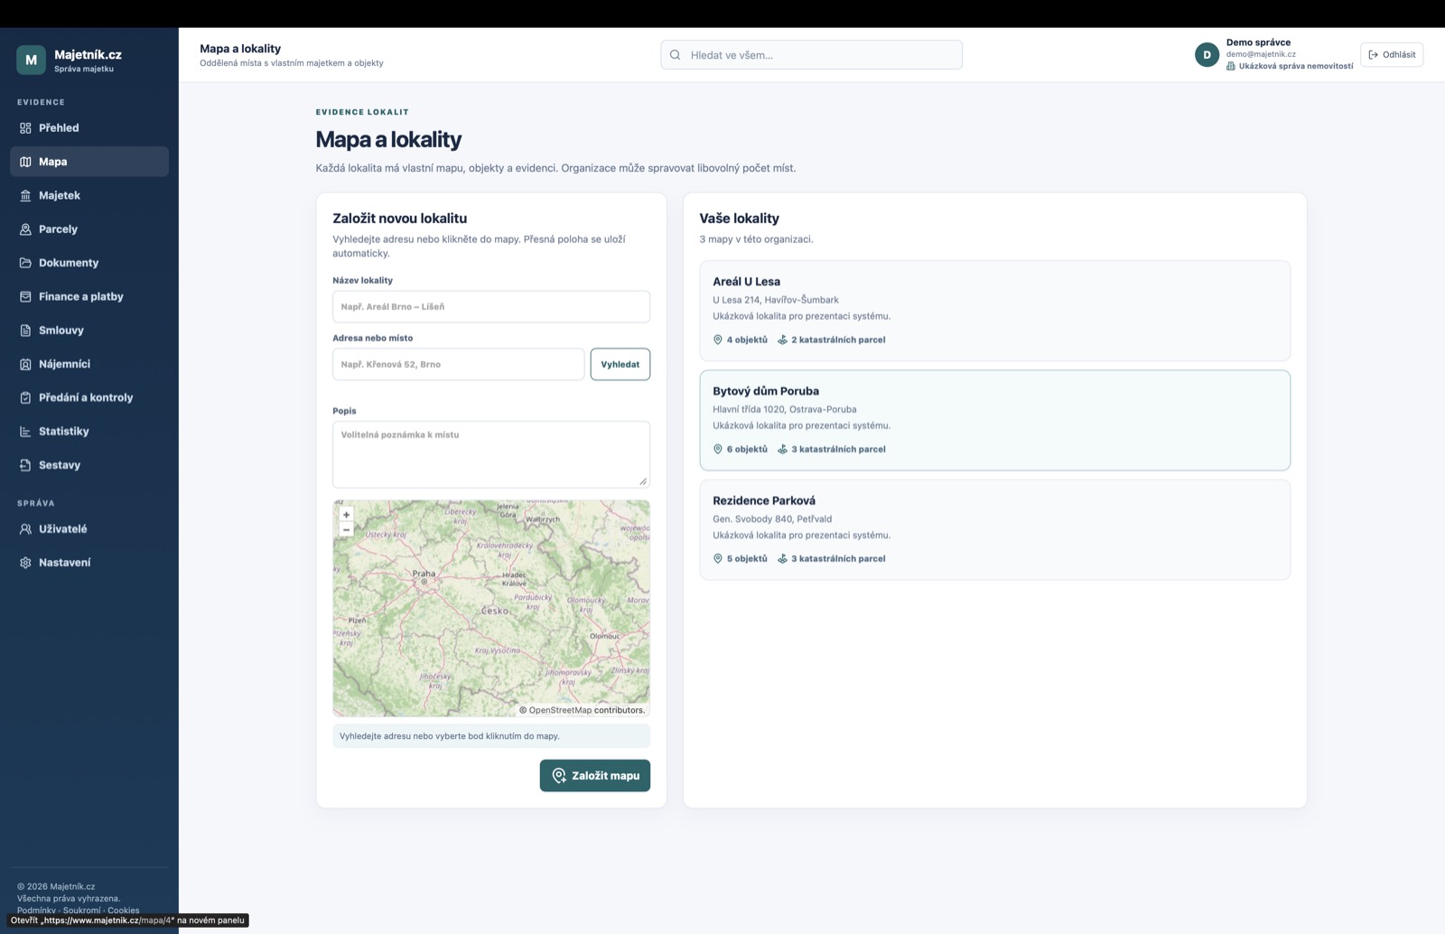Viewport: 1445px width, 934px height.
Task: Click into the Popis textarea
Action: [x=491, y=454]
